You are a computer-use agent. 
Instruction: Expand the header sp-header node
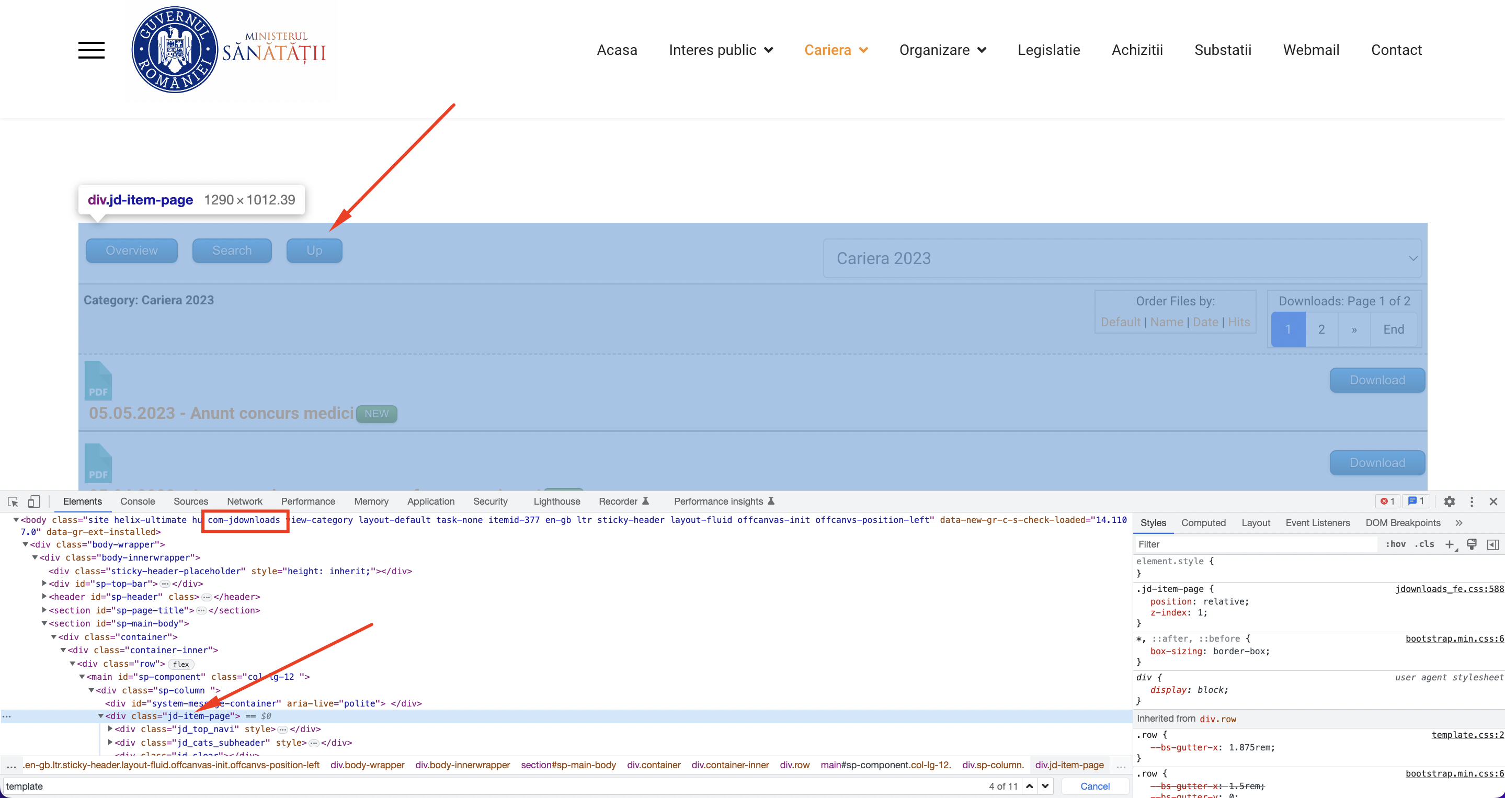click(x=44, y=597)
